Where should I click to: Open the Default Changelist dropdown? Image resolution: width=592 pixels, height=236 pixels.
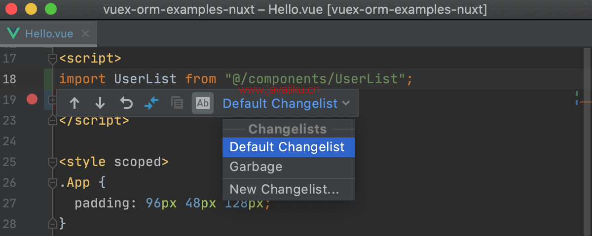coord(286,103)
